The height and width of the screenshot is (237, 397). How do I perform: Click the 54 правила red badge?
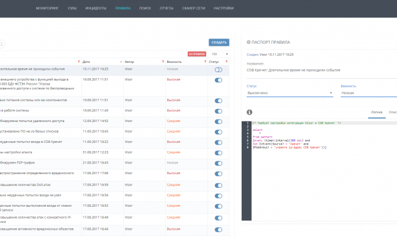pyautogui.click(x=195, y=54)
